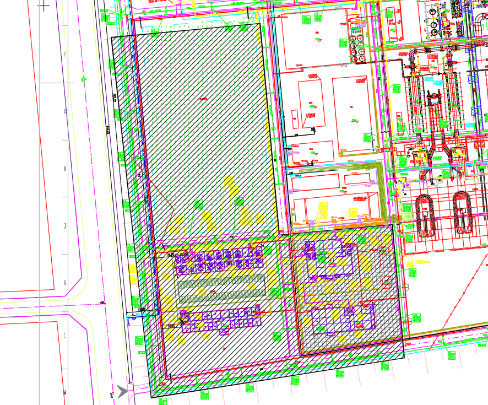Viewport: 488px width, 405px height.
Task: Click grid row label L
Action: 65,335
